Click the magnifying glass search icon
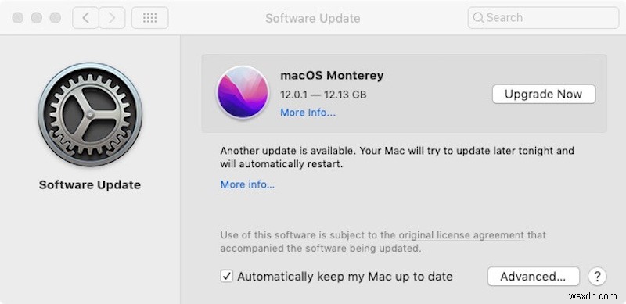The width and height of the screenshot is (626, 304). (x=478, y=17)
